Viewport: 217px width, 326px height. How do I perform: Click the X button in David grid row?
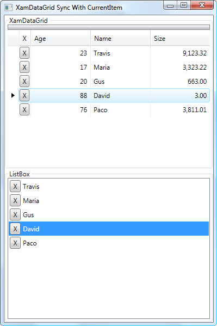coord(24,95)
